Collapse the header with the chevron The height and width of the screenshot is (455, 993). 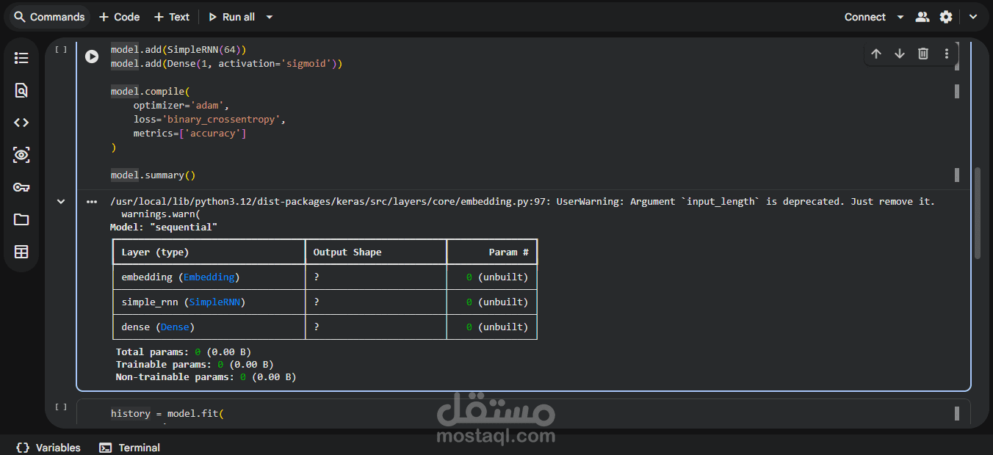973,17
